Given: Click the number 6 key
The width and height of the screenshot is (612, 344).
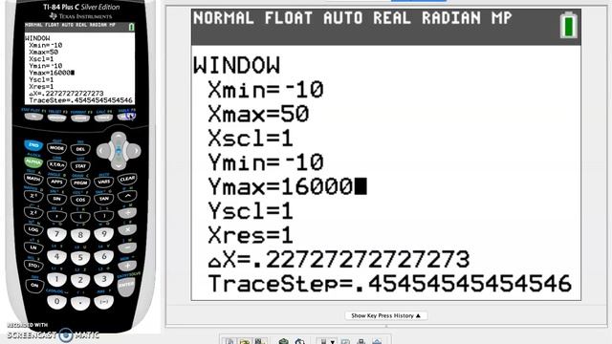Looking at the screenshot, I should (x=104, y=256).
